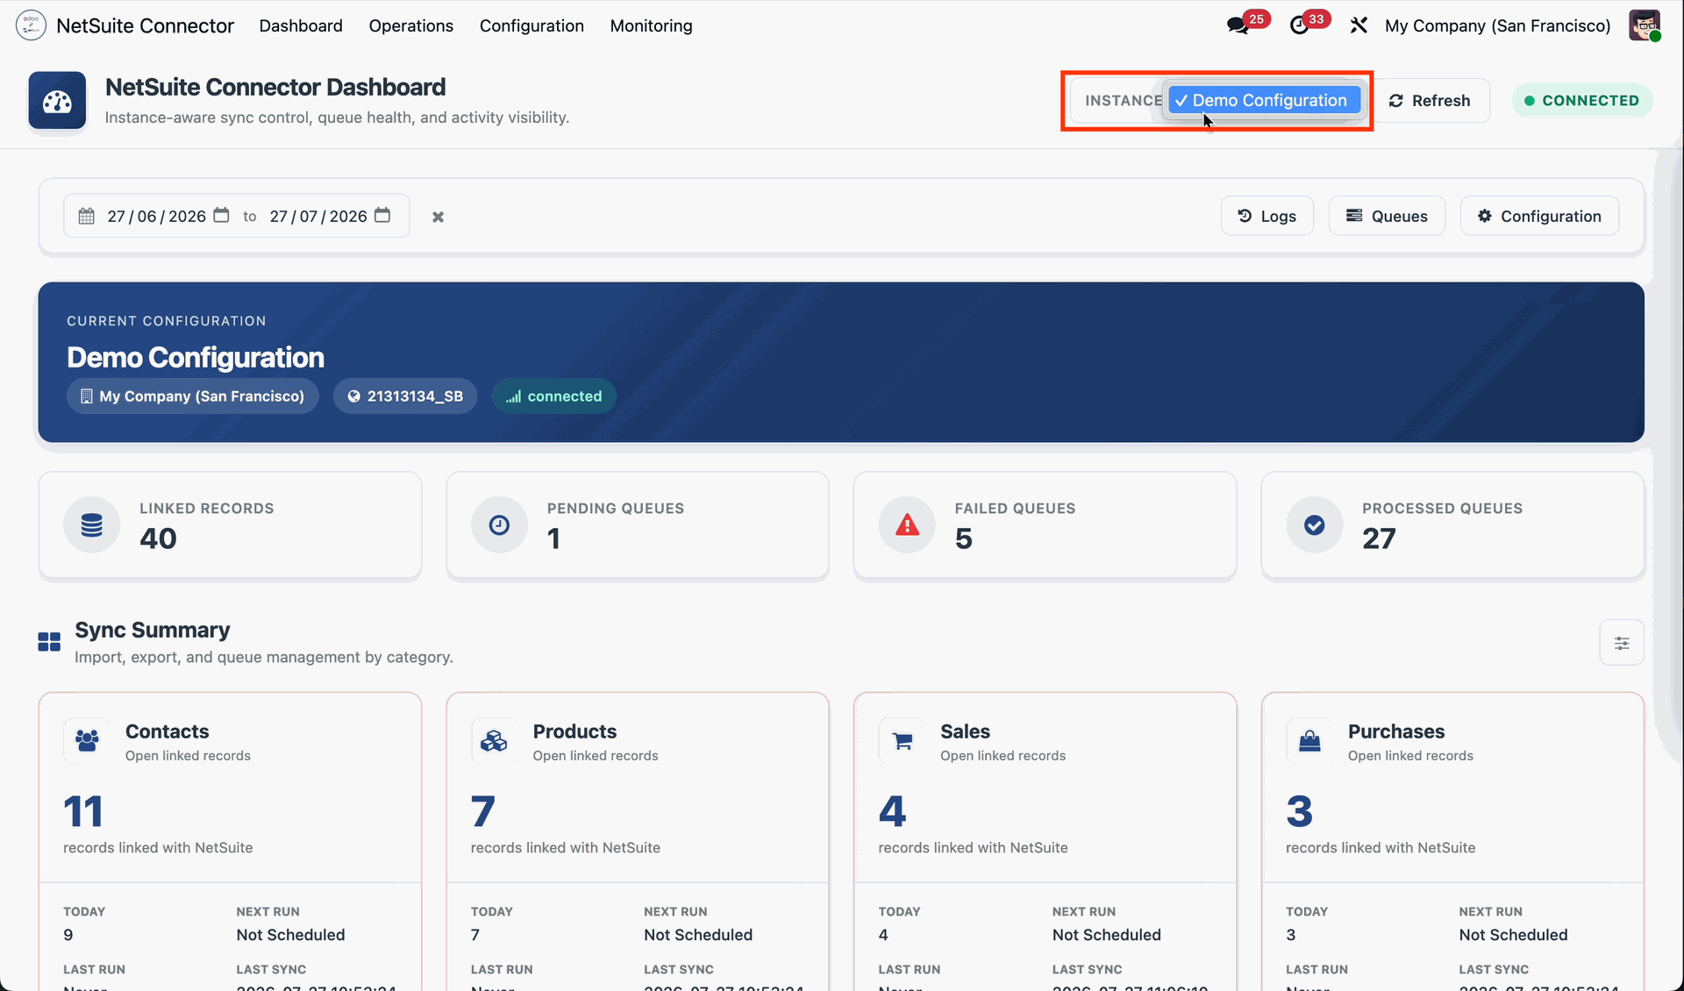The width and height of the screenshot is (1684, 991).
Task: Click the debug tools wrench icon
Action: 1359,25
